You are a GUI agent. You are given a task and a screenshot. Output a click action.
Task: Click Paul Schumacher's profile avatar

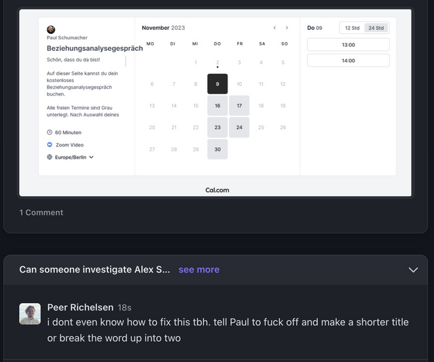click(x=51, y=29)
